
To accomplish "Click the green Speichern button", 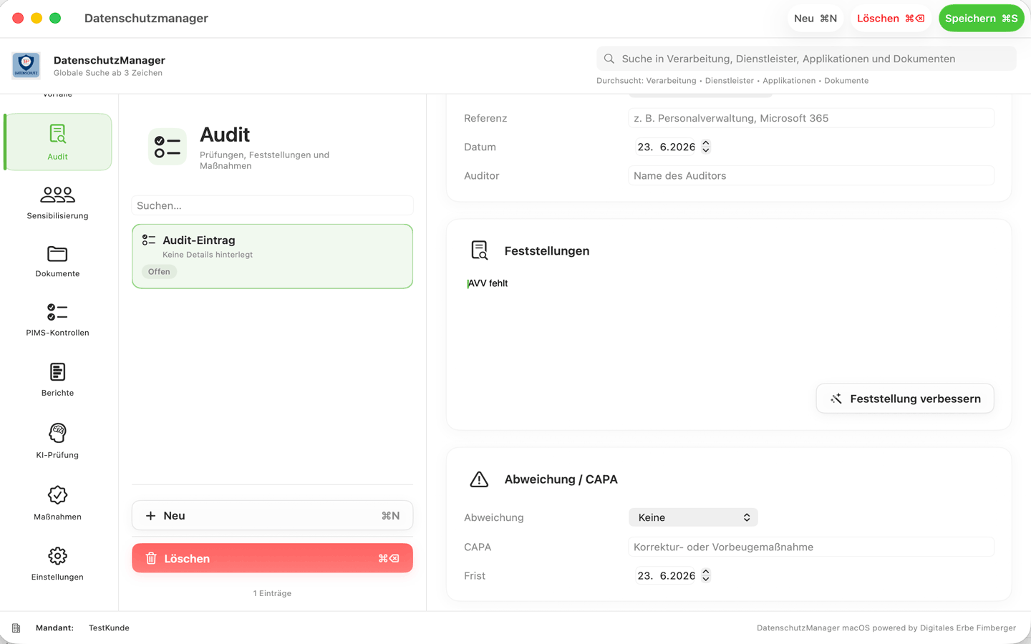I will (x=981, y=19).
